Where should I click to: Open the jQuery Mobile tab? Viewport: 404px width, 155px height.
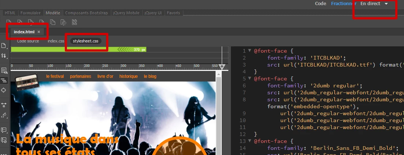(126, 13)
